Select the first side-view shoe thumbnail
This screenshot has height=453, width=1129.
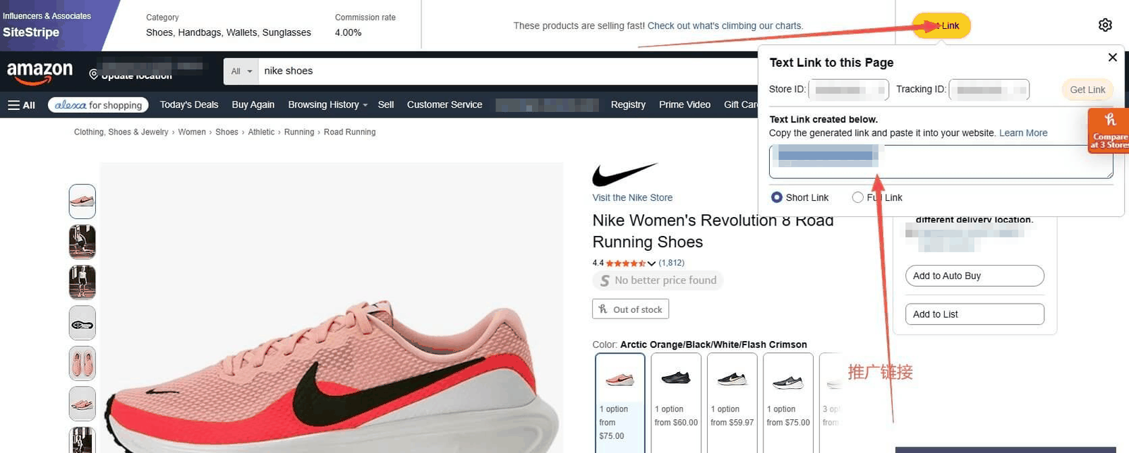coord(83,201)
